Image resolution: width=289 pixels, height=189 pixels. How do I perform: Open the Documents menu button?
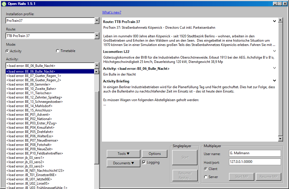click(123, 163)
